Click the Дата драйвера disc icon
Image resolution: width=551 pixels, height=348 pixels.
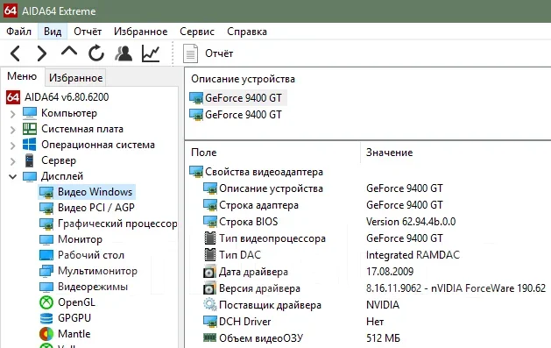[x=209, y=272]
